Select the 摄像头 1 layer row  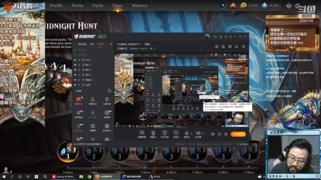coord(93,80)
